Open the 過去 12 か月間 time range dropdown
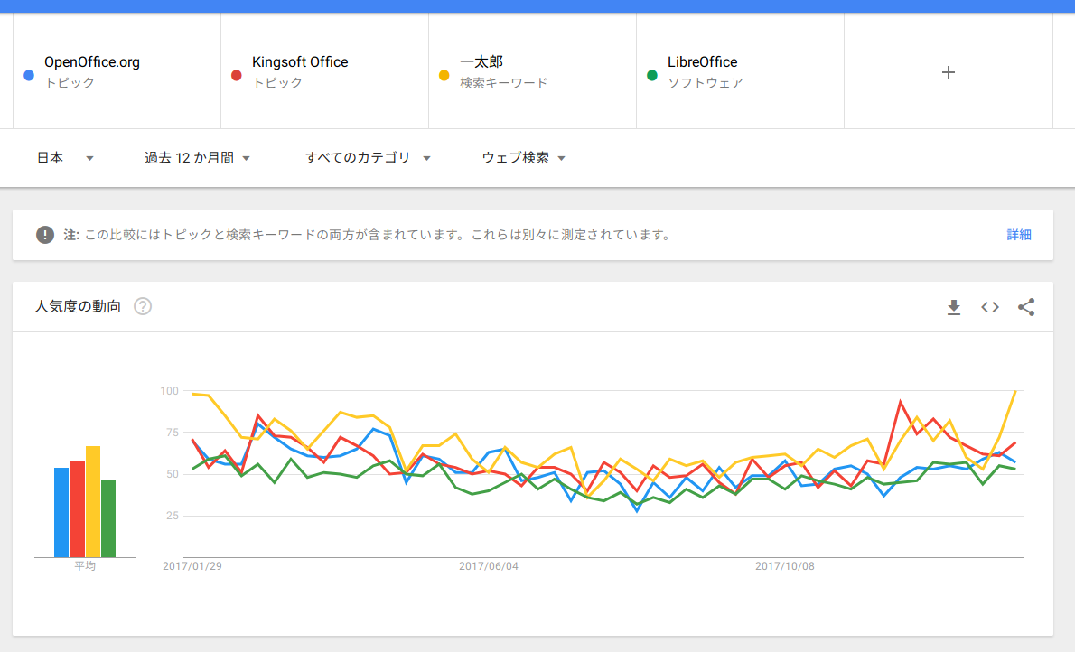The height and width of the screenshot is (652, 1075). click(x=197, y=158)
